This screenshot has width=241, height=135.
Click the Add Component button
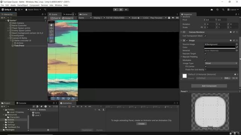point(209,86)
